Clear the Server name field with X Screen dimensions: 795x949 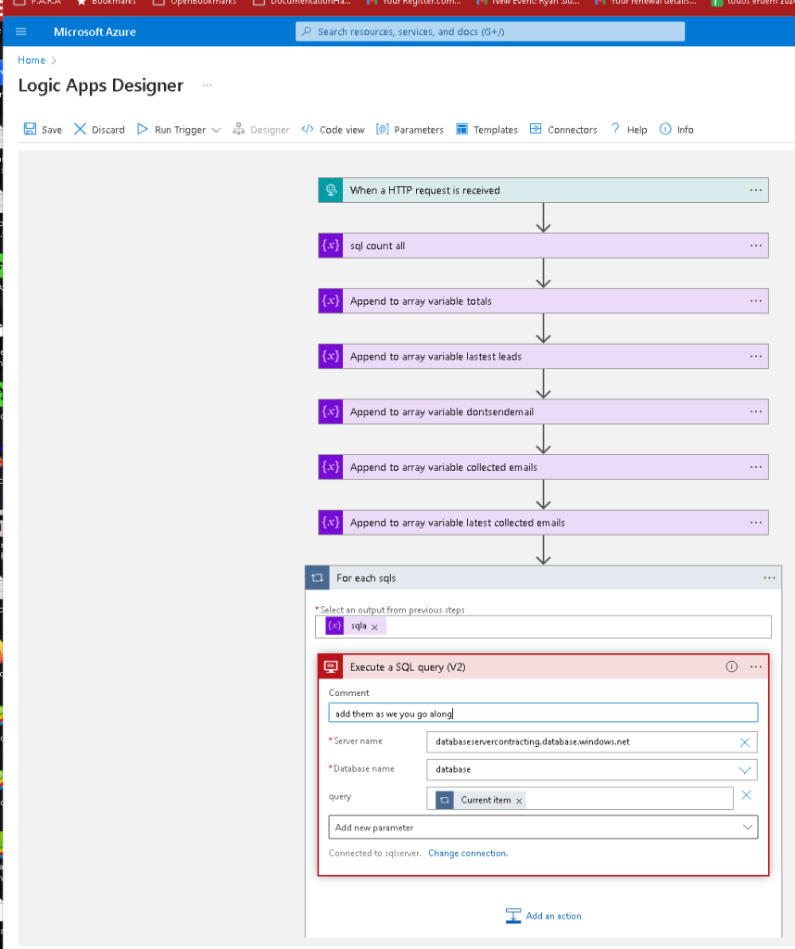(x=745, y=742)
